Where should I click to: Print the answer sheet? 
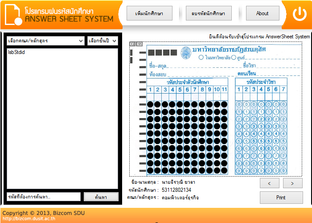pyautogui.click(x=281, y=198)
